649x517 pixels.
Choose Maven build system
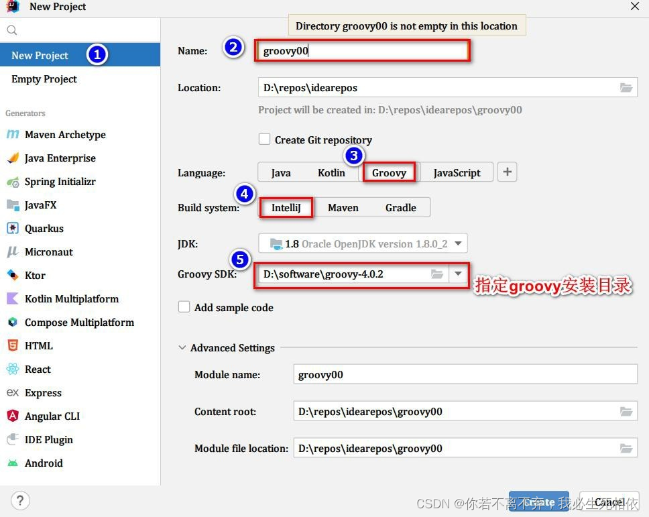343,207
